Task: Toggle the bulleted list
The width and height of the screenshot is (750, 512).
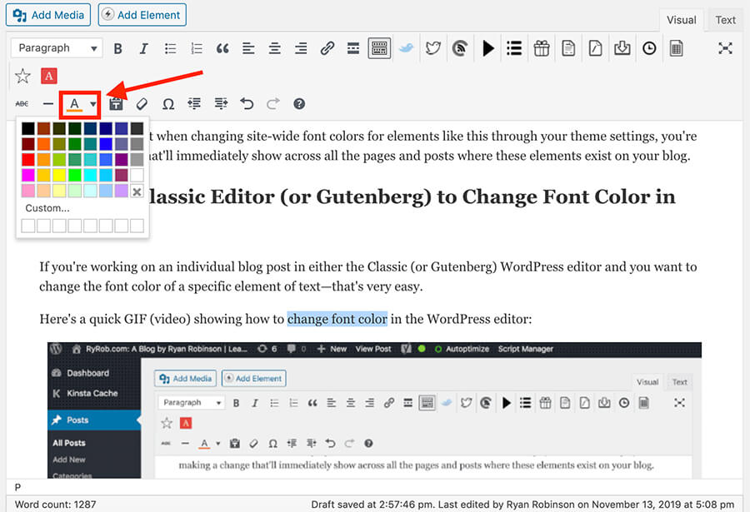Action: 169,48
